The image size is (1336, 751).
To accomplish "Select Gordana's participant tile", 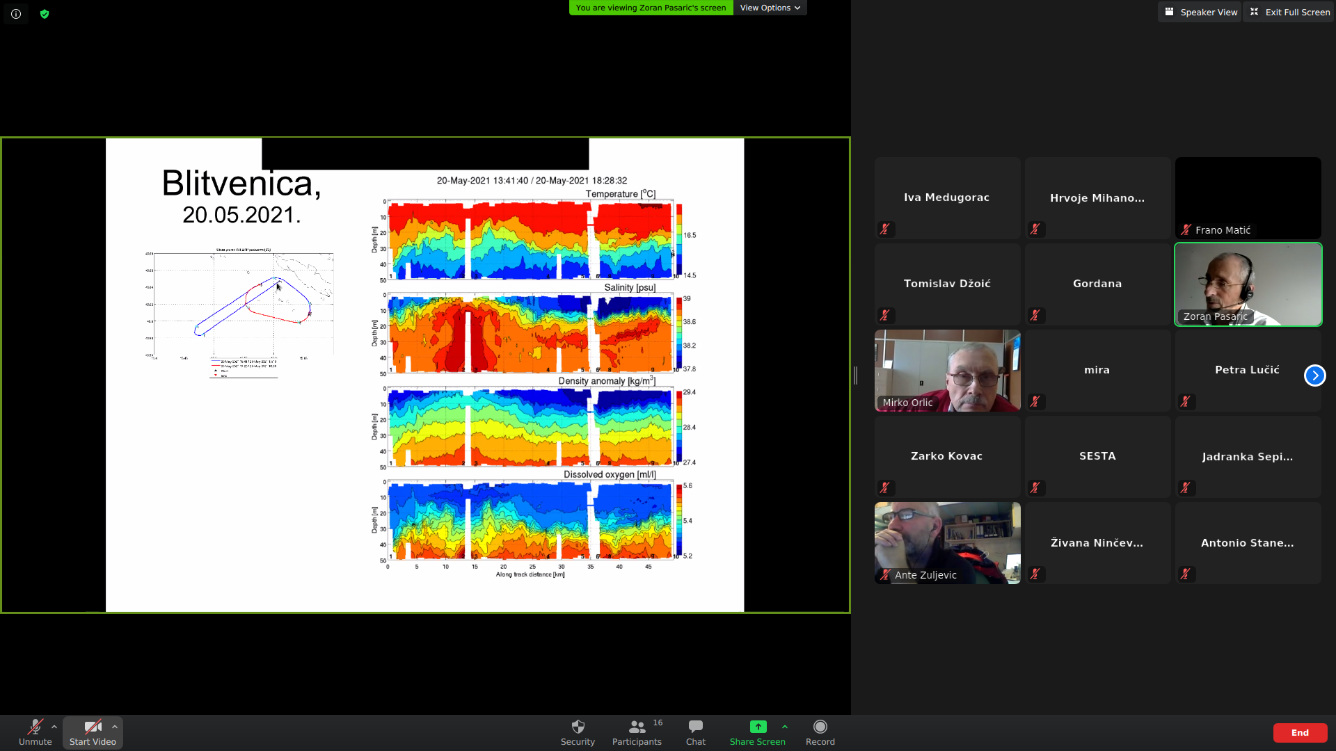I will pyautogui.click(x=1097, y=284).
